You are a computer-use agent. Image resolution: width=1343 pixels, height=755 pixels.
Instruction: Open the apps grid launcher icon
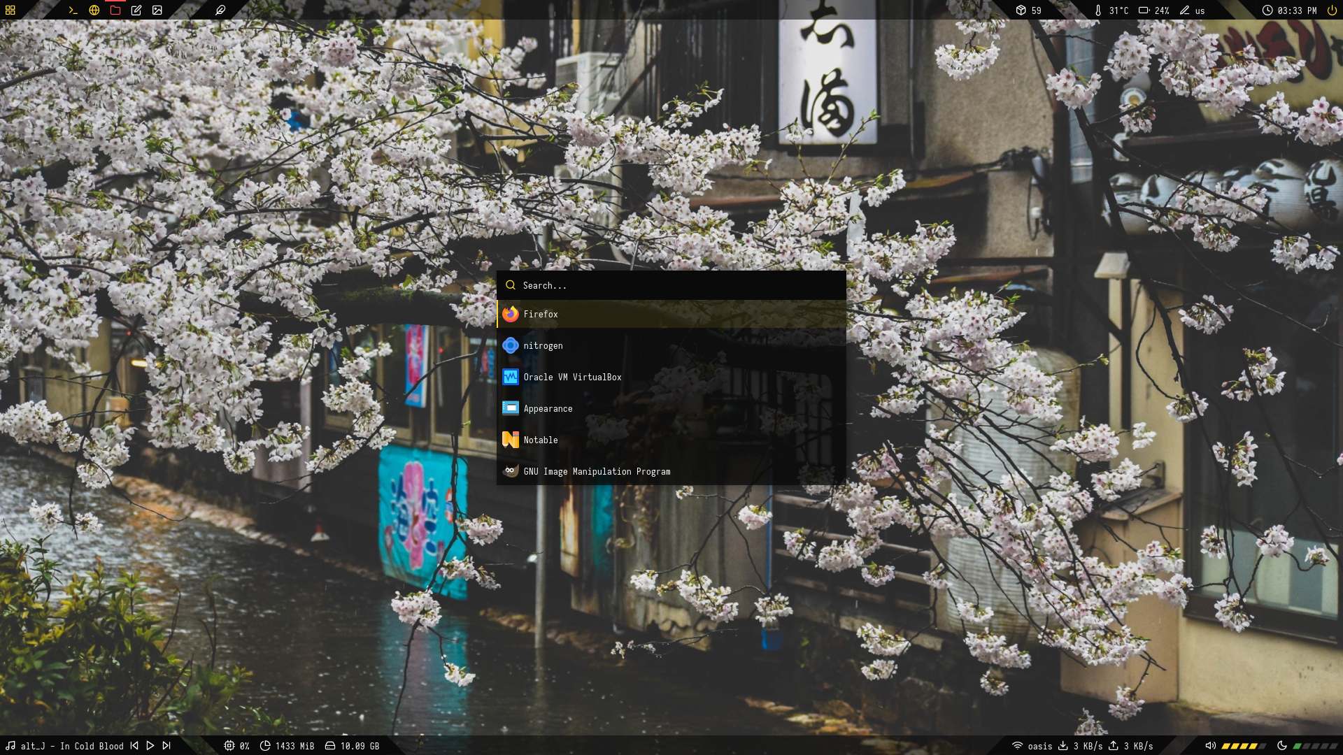10,10
